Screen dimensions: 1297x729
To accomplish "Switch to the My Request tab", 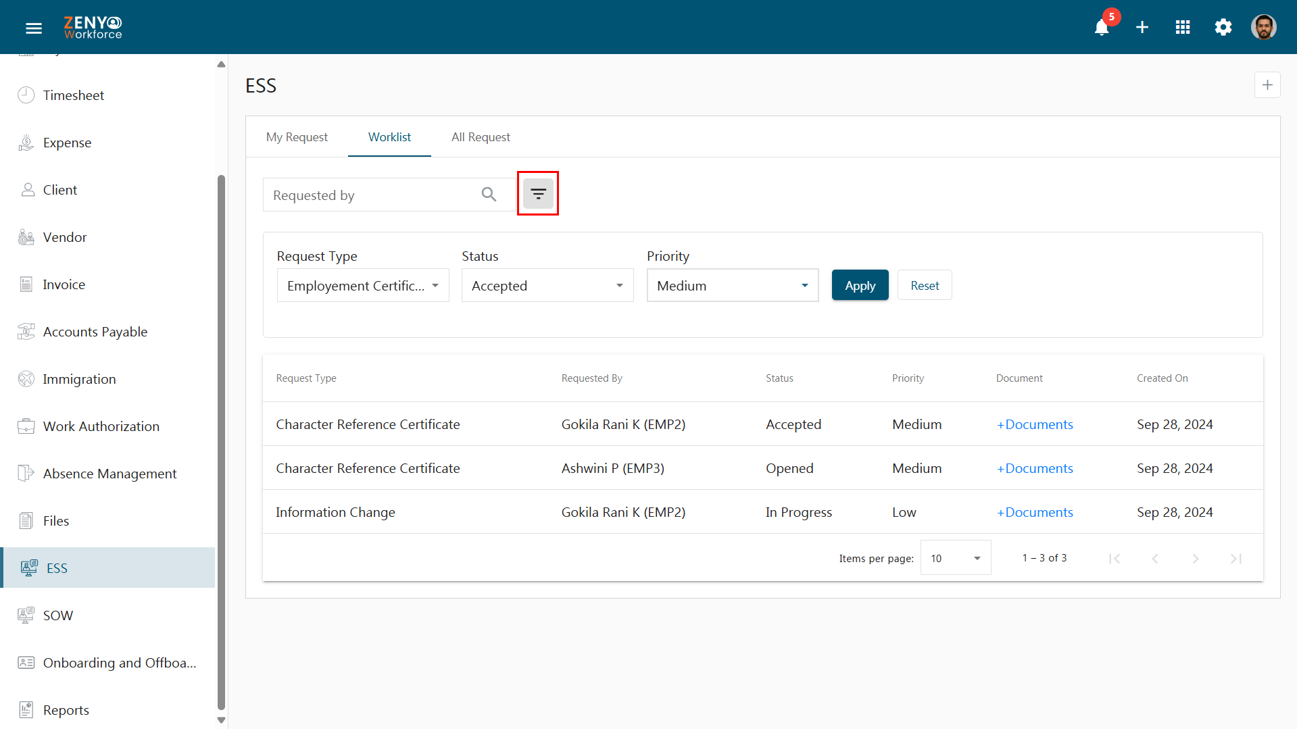I will [297, 137].
